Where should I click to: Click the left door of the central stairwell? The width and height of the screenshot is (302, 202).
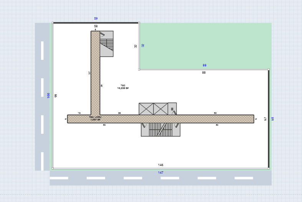click(x=144, y=125)
